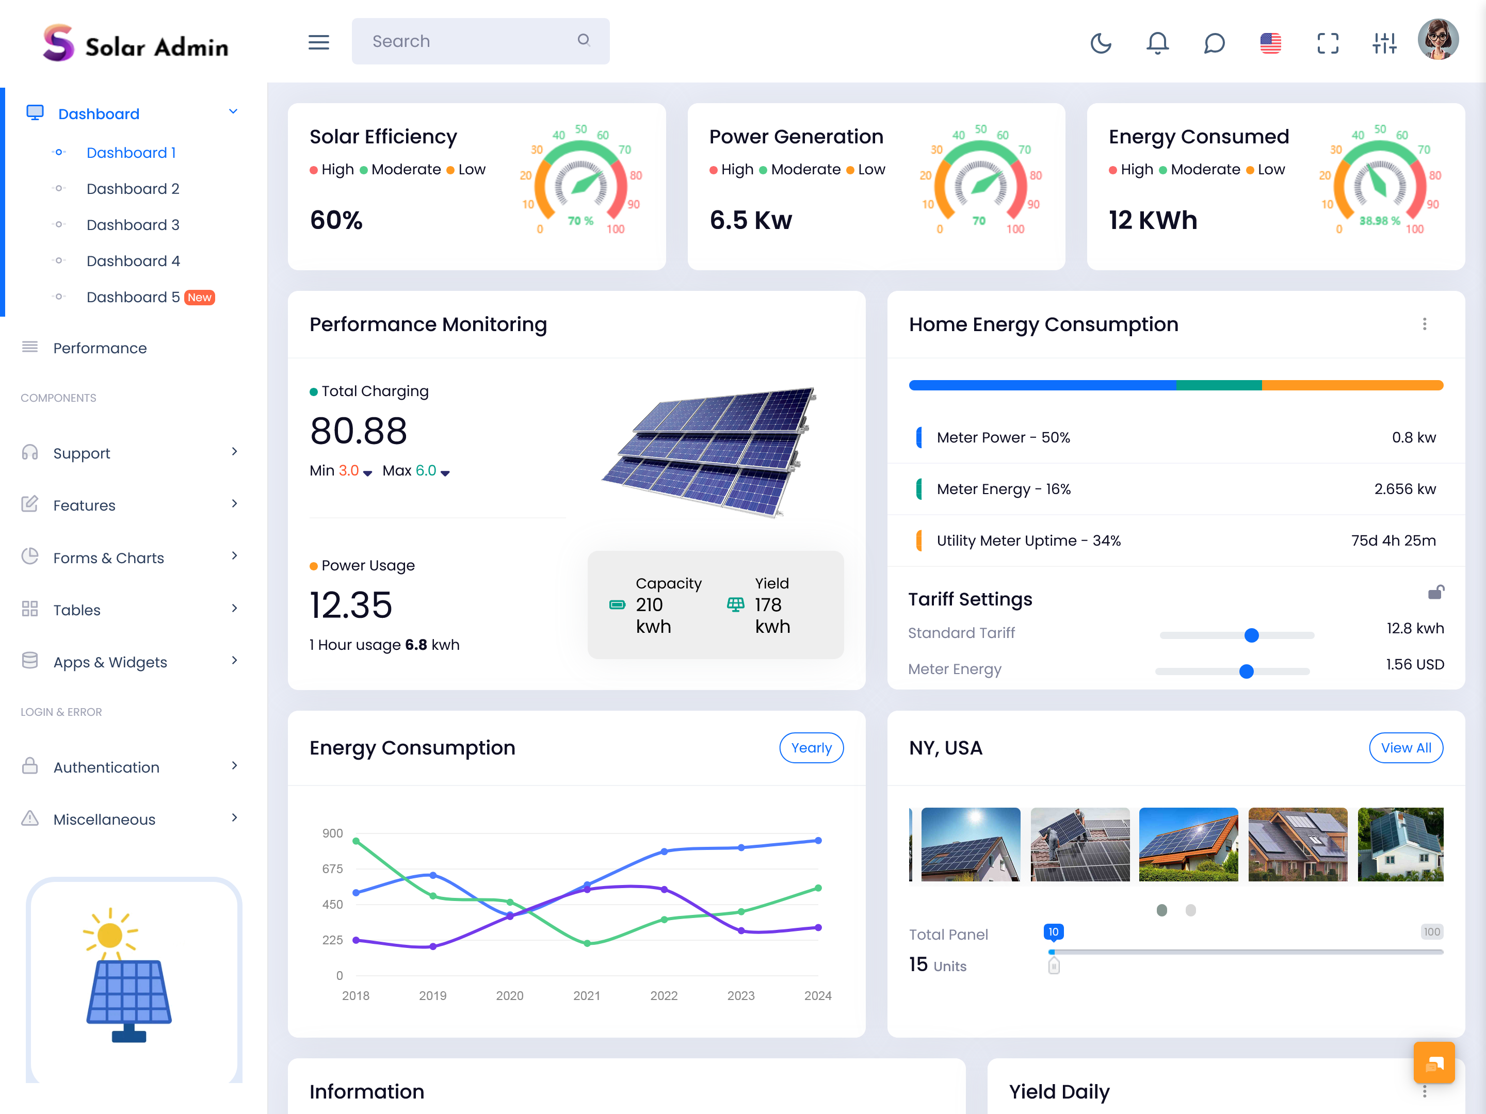
Task: Click the Solar Efficiency gauge chart
Action: point(580,180)
